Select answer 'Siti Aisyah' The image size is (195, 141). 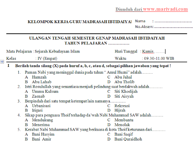tap(124, 96)
